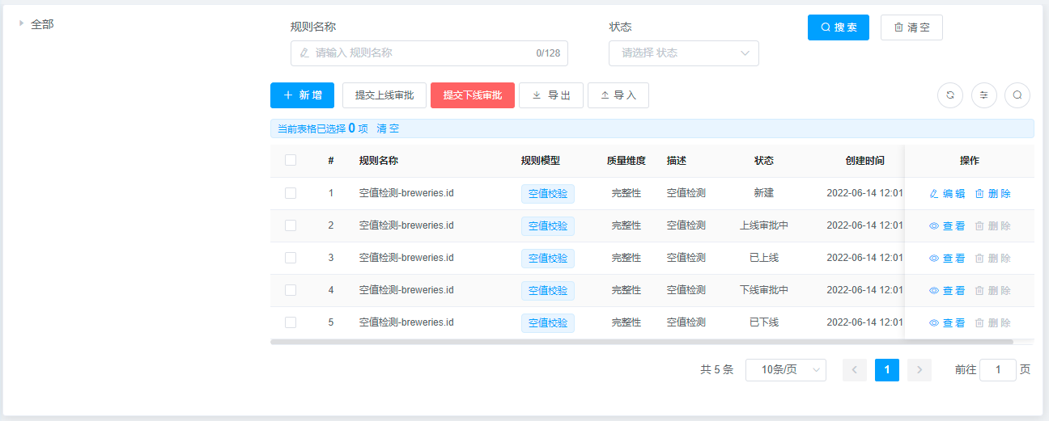Click the eye icon in row 2
This screenshot has height=421, width=1049.
point(934,226)
